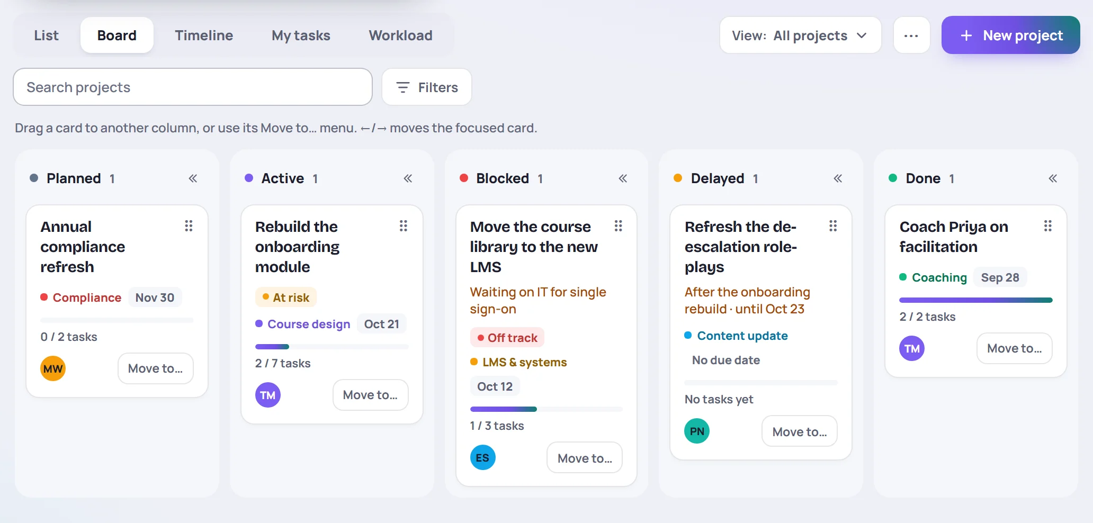Collapse the Active column
Viewport: 1093px width, 523px height.
[408, 178]
